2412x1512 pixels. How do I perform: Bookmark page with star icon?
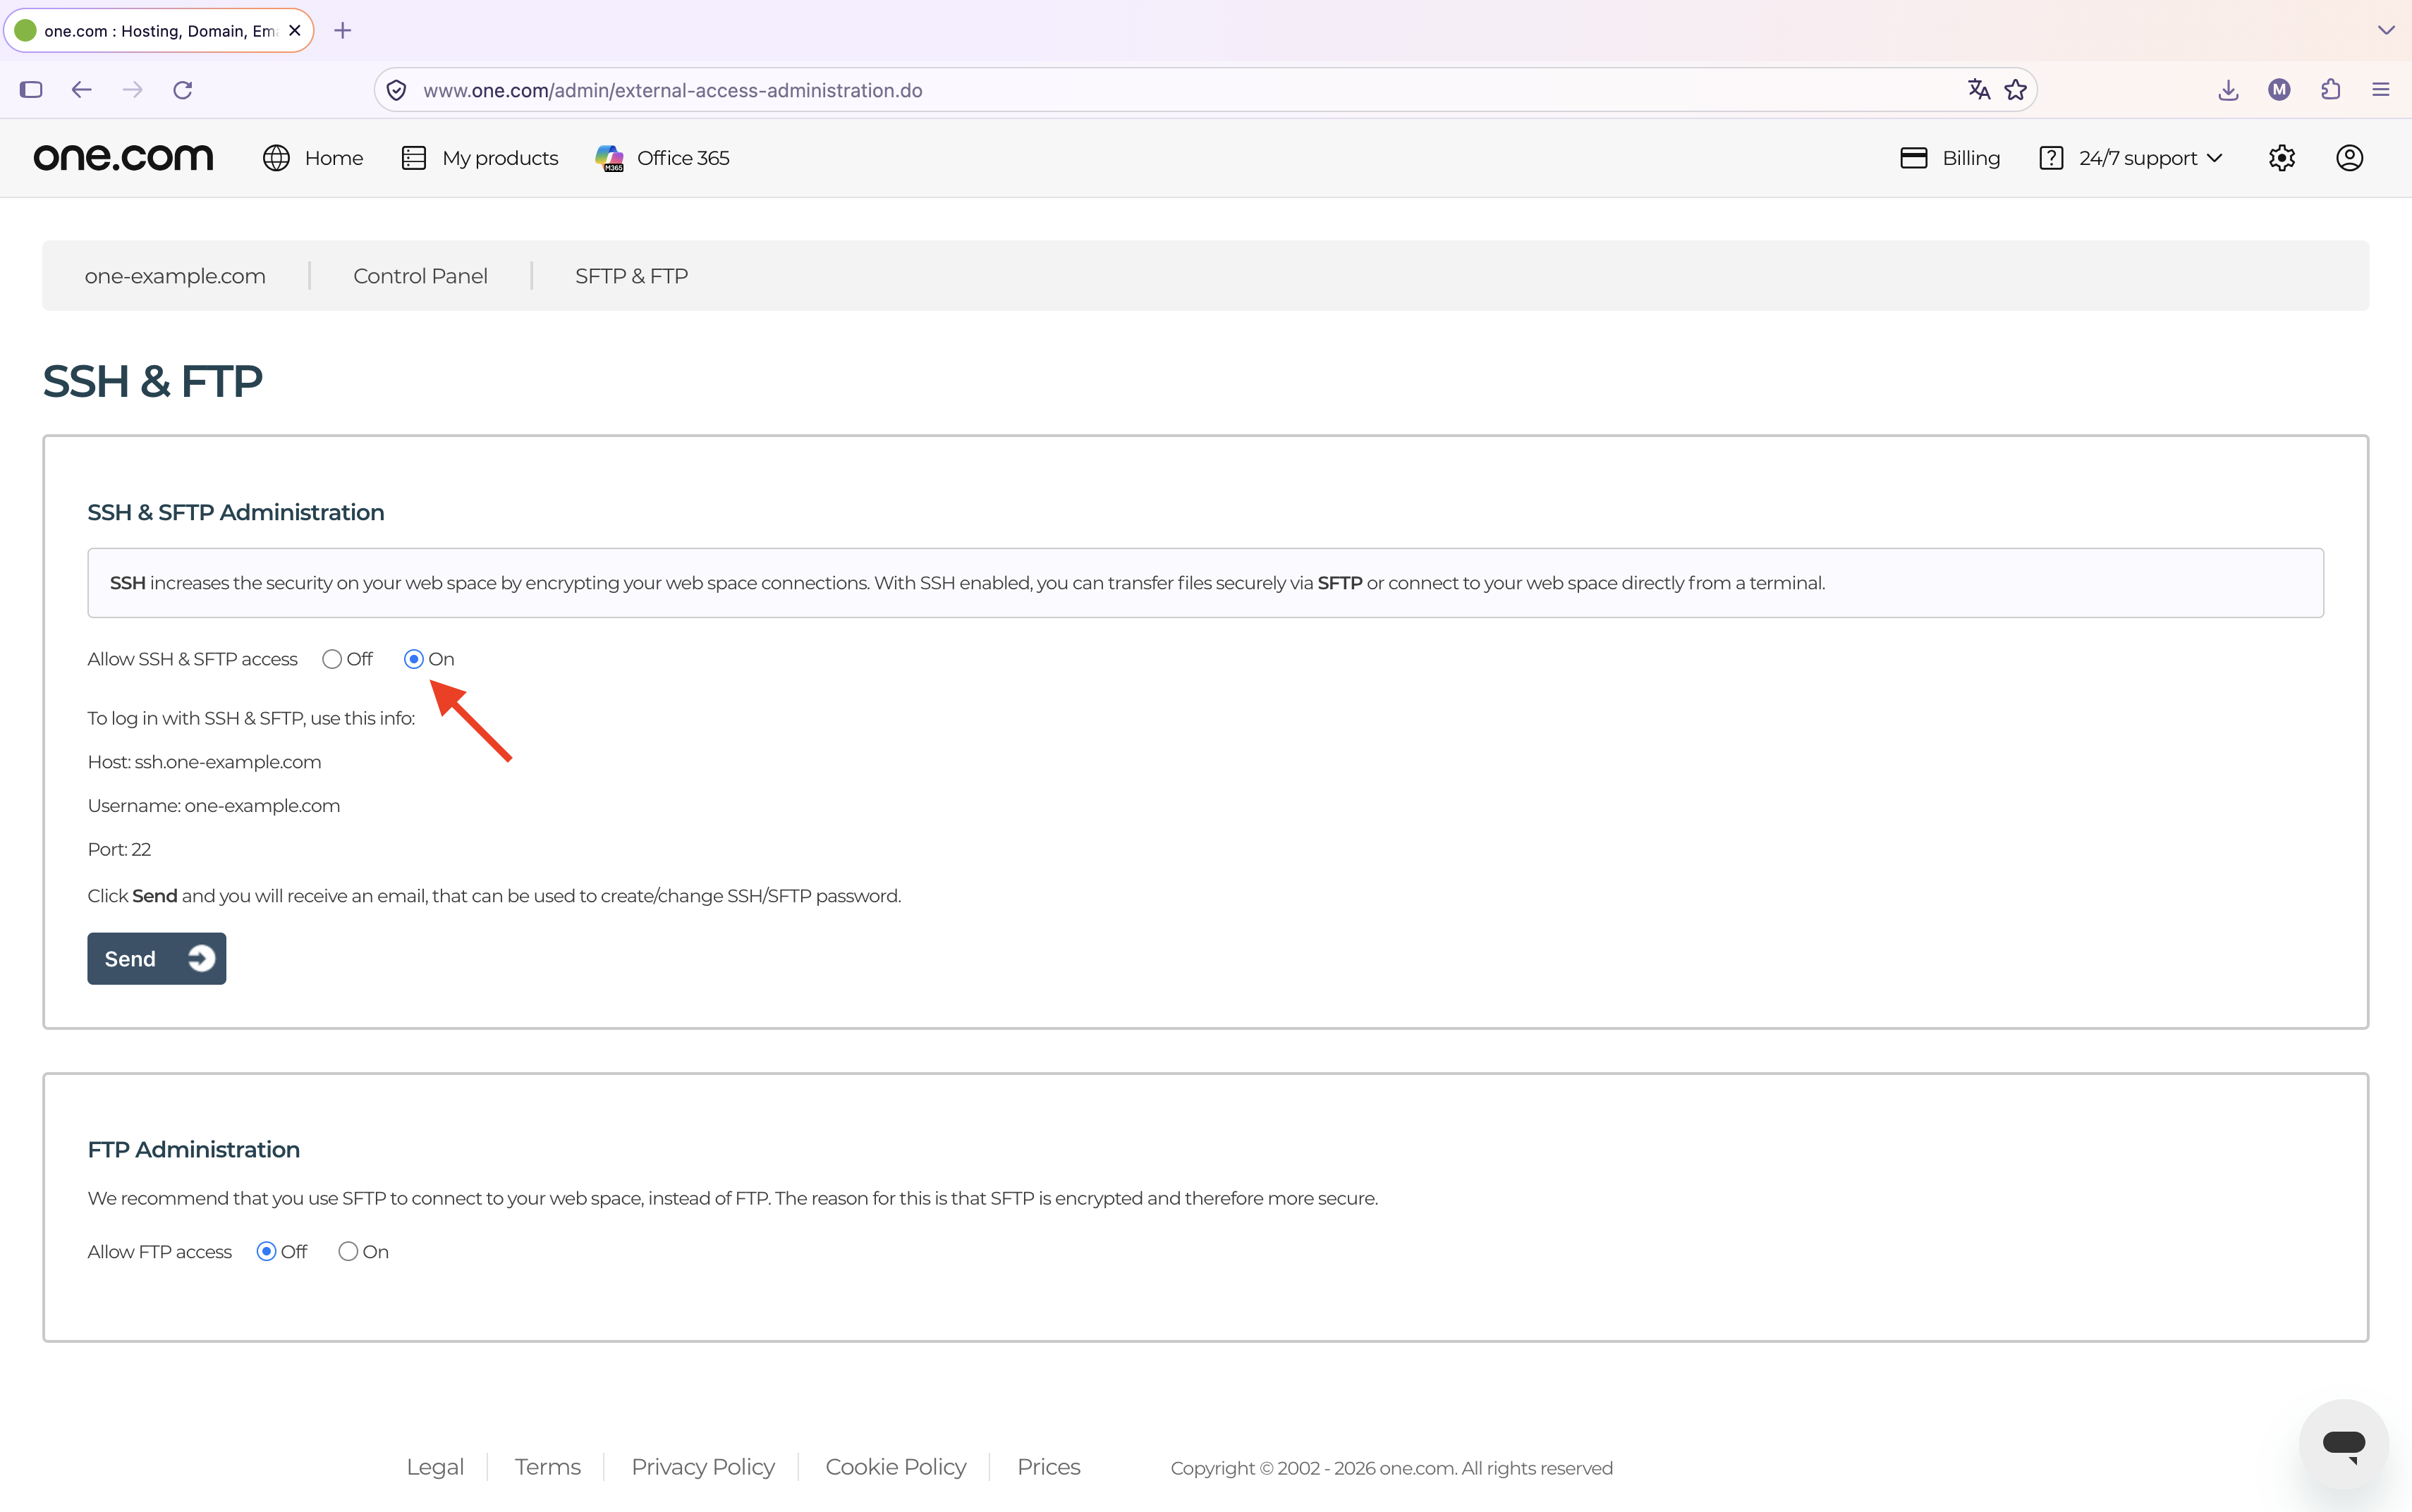click(2016, 90)
